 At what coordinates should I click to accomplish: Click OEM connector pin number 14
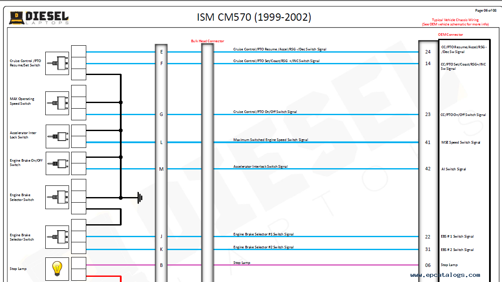(x=428, y=63)
